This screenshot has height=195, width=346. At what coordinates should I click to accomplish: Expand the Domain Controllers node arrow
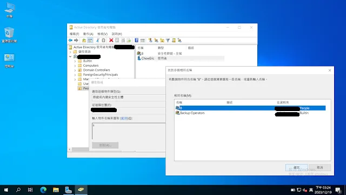click(x=75, y=70)
